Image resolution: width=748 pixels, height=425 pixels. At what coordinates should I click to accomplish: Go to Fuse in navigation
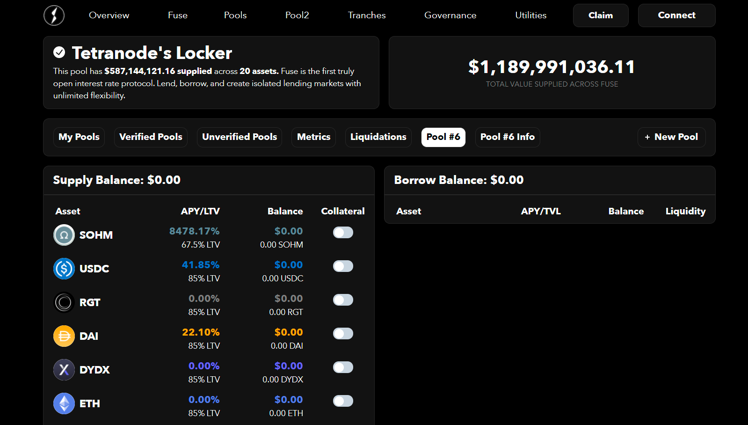(178, 15)
